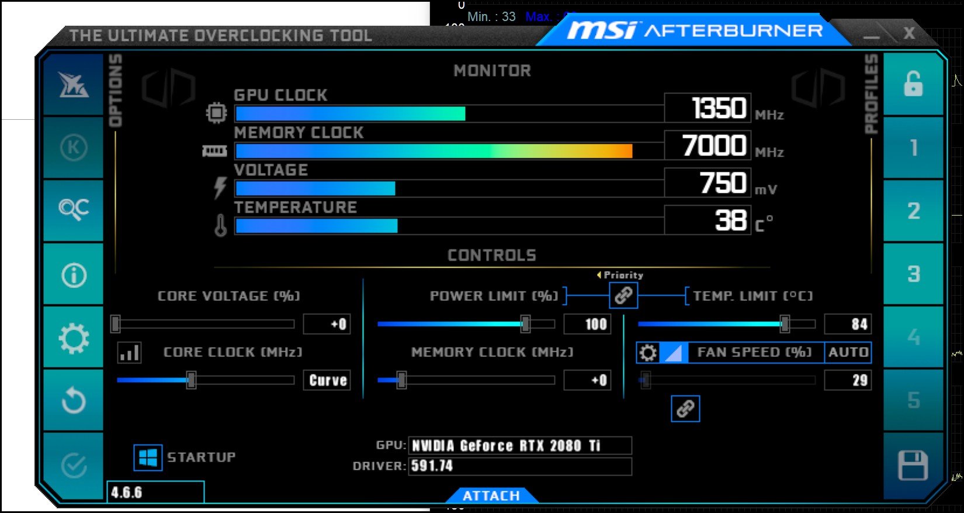964x513 pixels.
Task: Click the Core Clock slider handle
Action: point(191,380)
